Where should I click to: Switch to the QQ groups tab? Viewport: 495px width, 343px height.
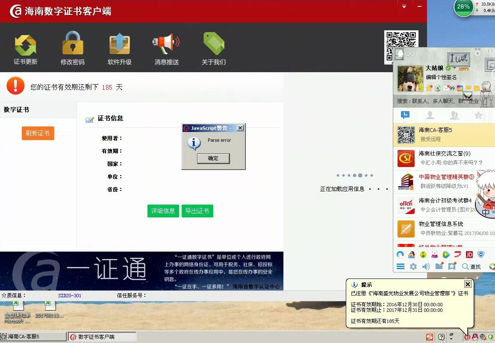(454, 115)
